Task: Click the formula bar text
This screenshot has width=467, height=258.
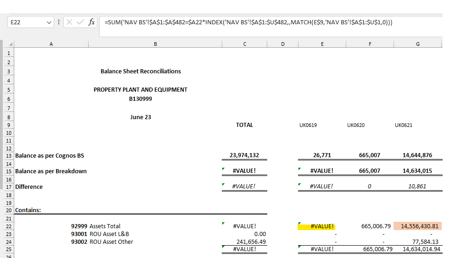Action: (x=248, y=22)
